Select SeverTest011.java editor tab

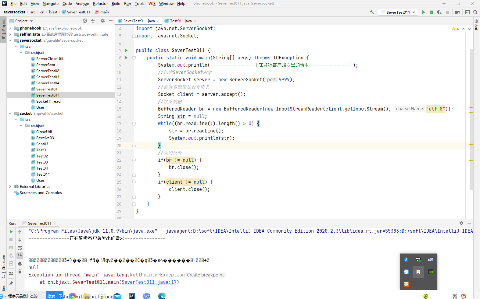(139, 21)
